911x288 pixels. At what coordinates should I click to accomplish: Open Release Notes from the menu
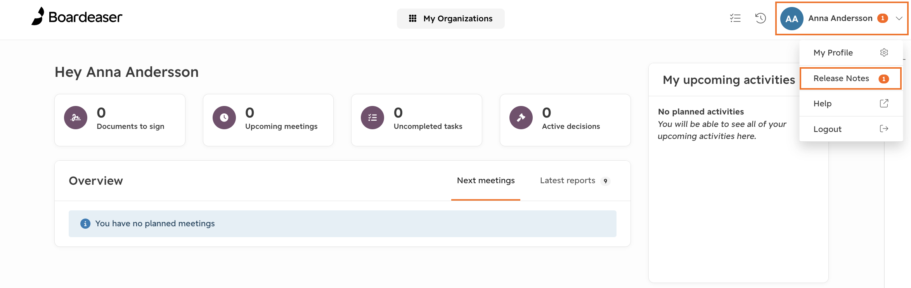click(850, 78)
